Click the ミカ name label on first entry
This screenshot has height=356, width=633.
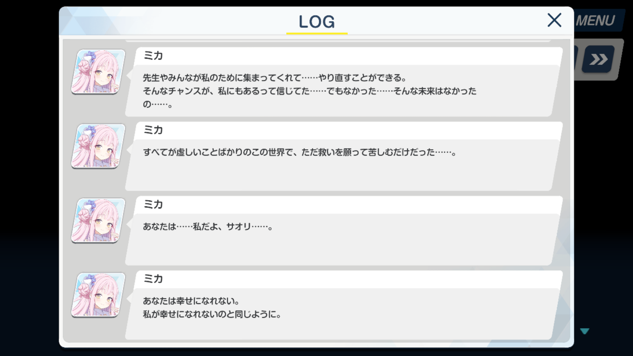(x=153, y=56)
